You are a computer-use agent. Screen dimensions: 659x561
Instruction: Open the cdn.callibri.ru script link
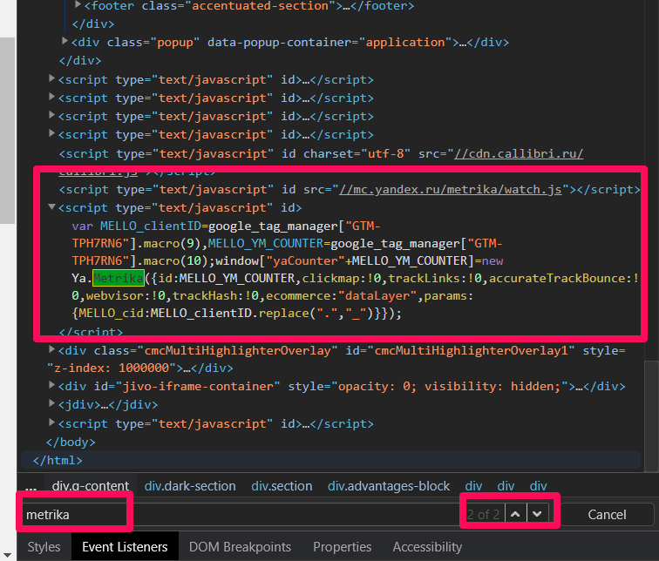(518, 153)
